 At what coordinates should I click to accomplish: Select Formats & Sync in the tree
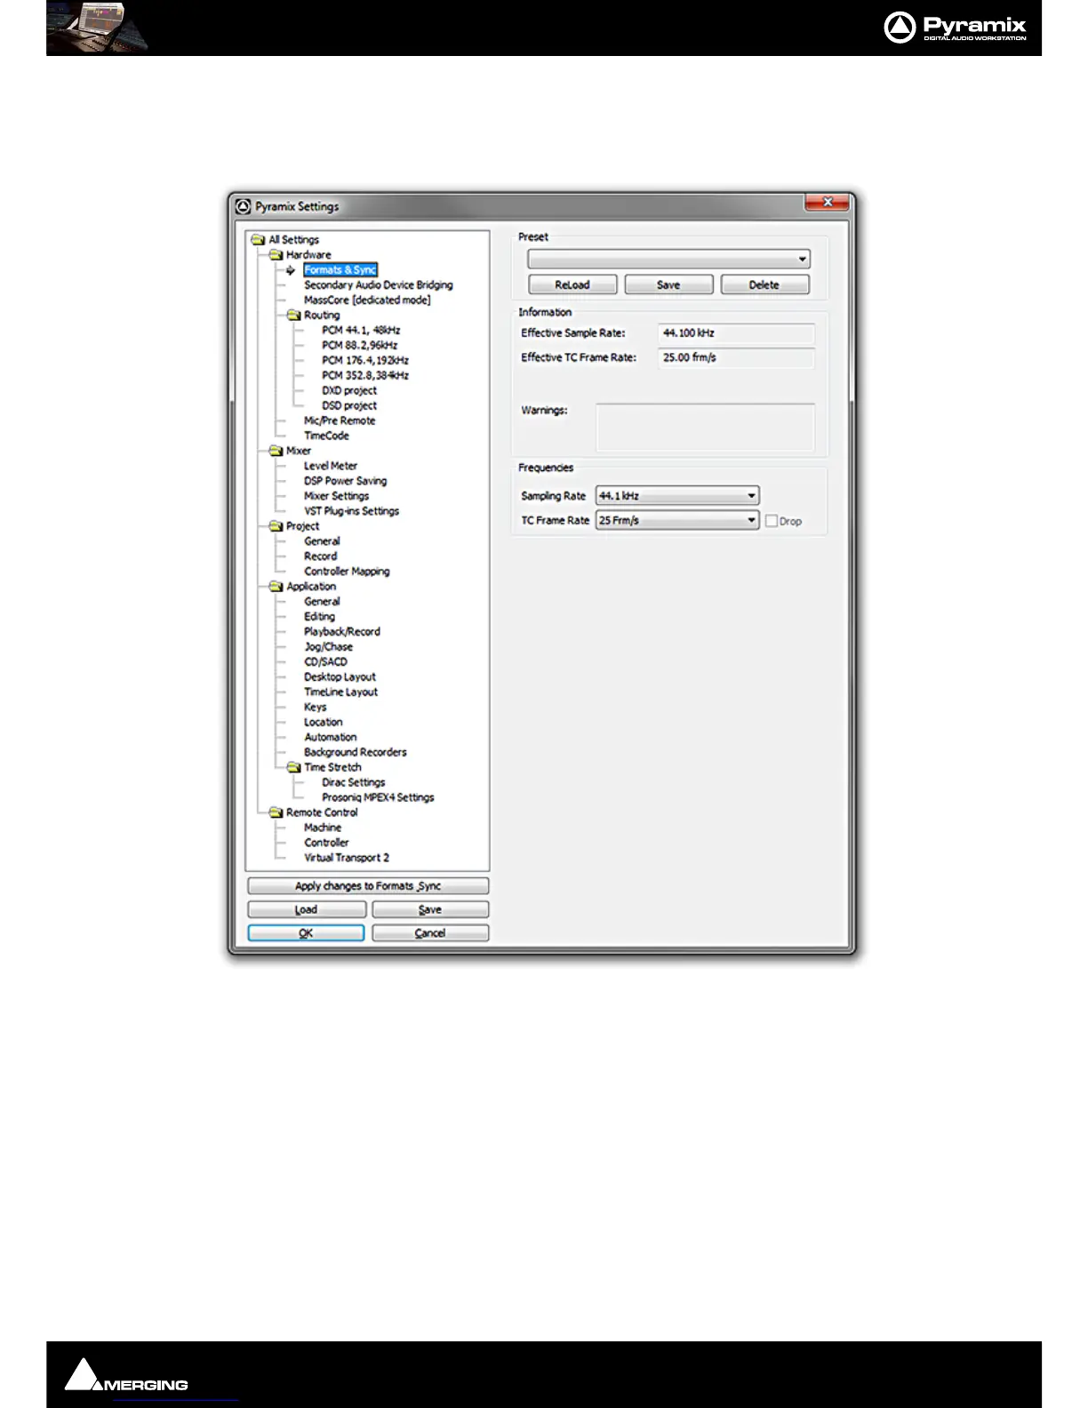coord(340,270)
